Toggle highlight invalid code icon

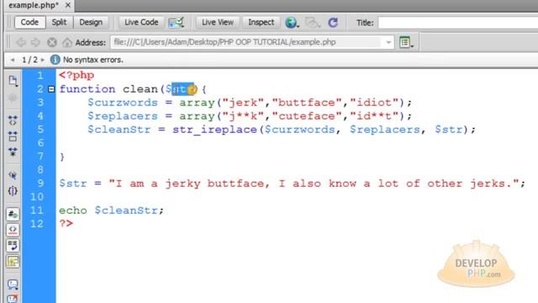(x=13, y=230)
